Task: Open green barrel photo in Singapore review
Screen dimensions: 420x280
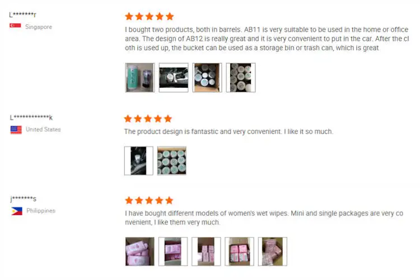Action: point(140,78)
